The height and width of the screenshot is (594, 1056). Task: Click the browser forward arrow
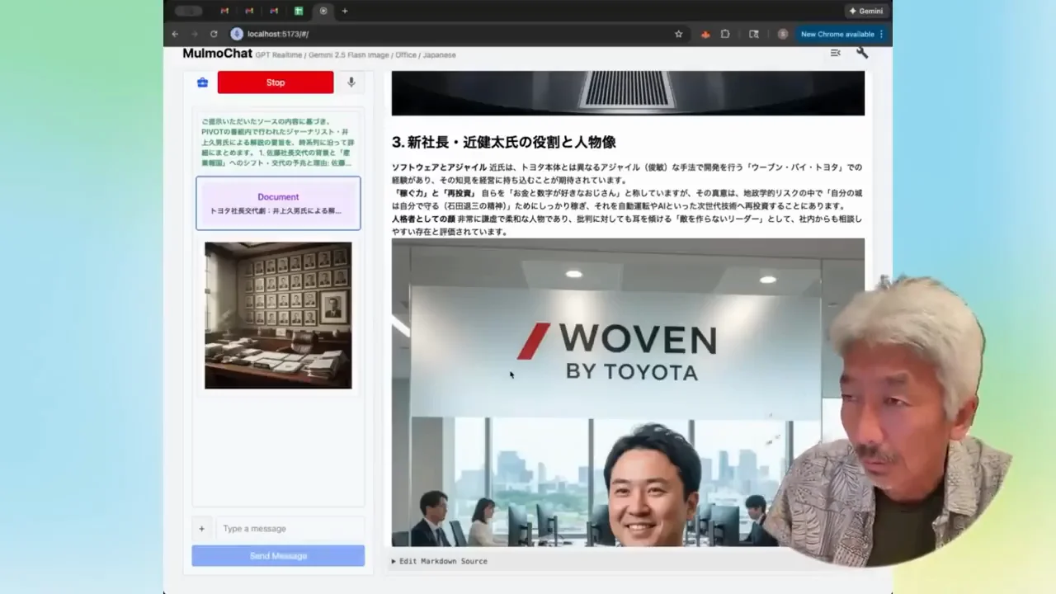195,34
